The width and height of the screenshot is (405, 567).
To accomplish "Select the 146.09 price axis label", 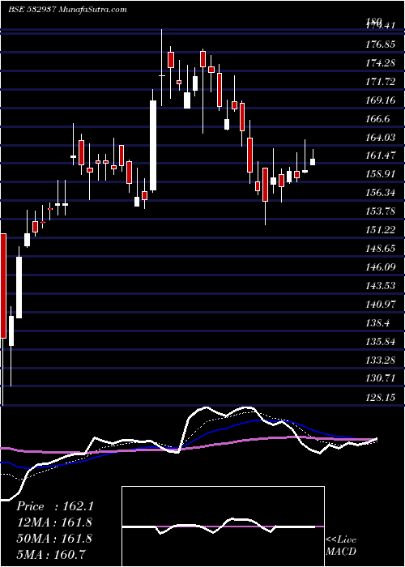I will click(x=380, y=267).
